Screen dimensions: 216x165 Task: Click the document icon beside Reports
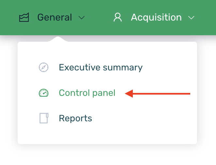point(44,118)
